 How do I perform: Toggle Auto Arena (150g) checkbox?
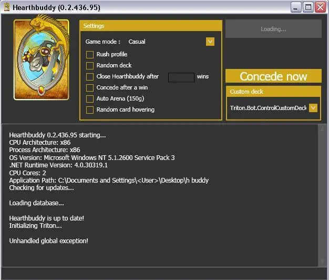click(x=90, y=98)
